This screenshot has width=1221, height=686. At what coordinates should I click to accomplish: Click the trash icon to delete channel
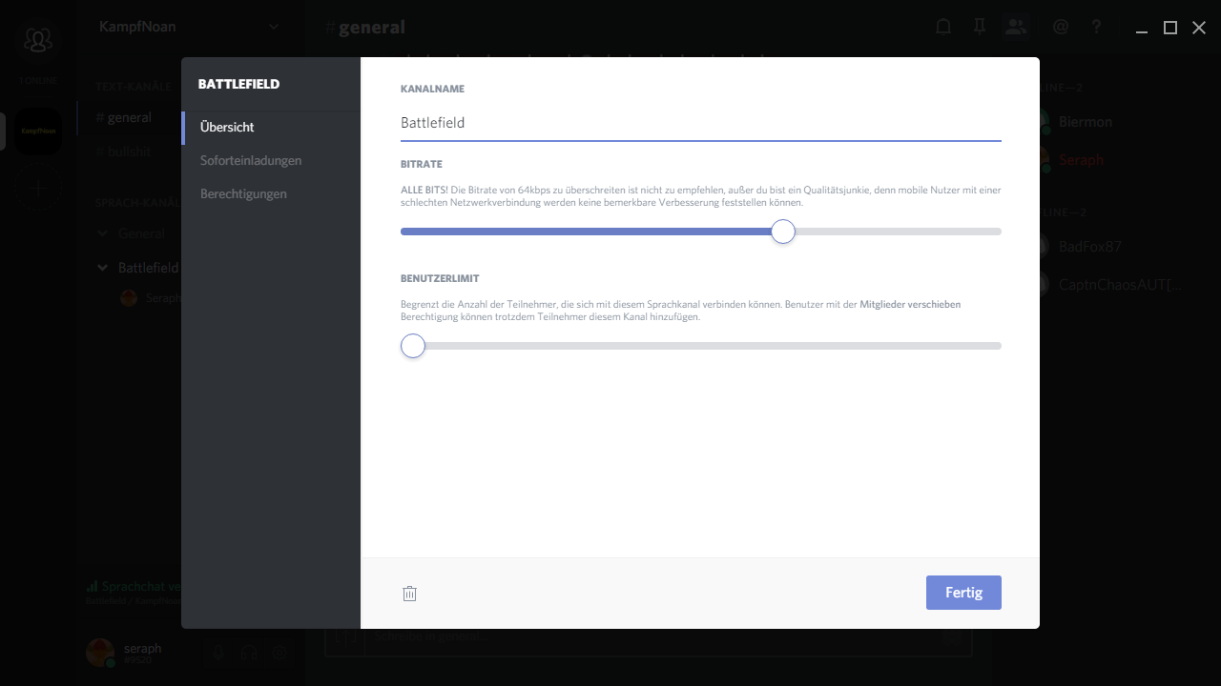409,594
